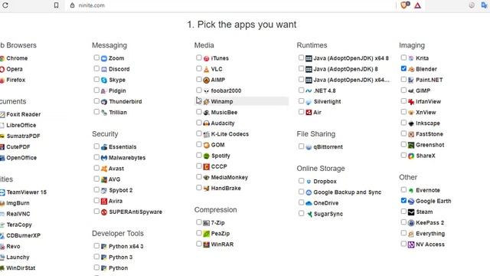
Task: Check the KeePass 2 checkbox
Action: (403, 222)
